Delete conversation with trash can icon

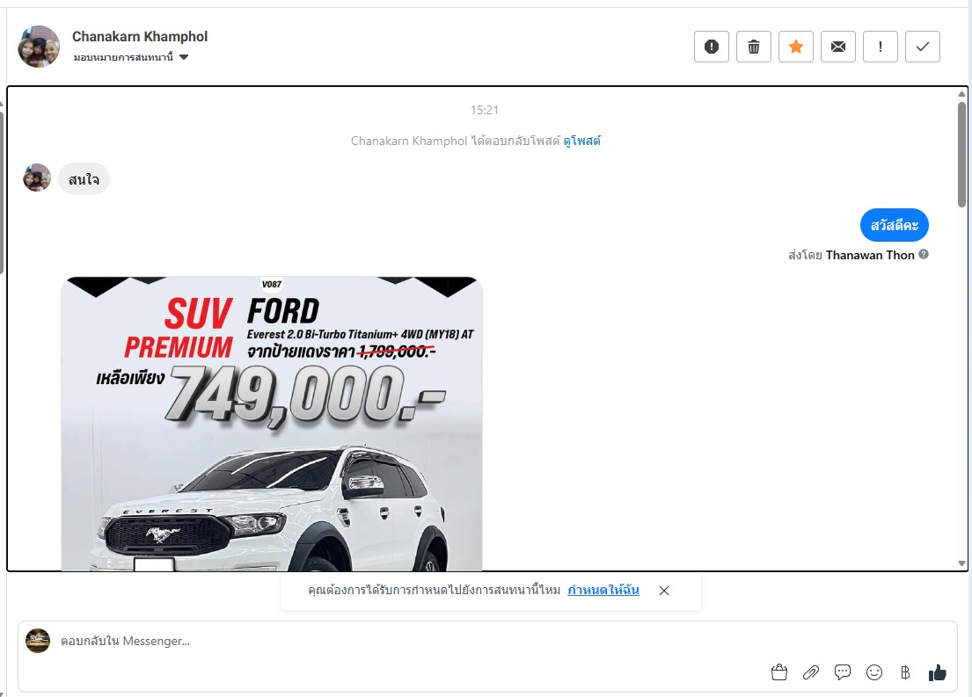[x=754, y=47]
